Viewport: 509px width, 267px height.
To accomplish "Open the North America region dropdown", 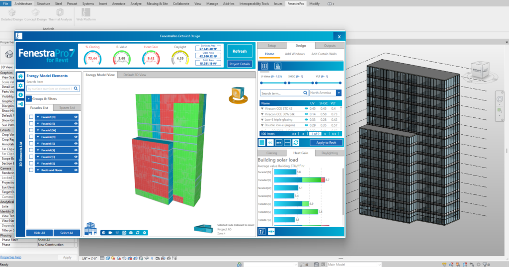I will pos(339,93).
